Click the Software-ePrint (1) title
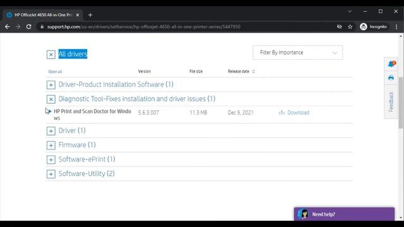Image resolution: width=404 pixels, height=227 pixels. click(x=87, y=160)
